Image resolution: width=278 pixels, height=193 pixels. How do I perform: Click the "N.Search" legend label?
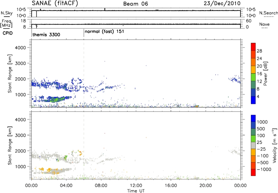[x=268, y=13]
